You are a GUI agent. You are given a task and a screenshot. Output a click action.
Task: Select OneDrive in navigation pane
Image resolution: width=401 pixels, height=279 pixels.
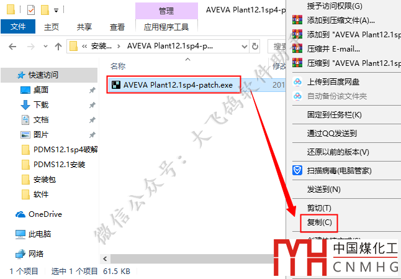click(x=45, y=214)
